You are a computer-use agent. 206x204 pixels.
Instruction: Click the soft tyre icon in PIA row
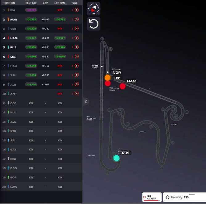(x=77, y=10)
